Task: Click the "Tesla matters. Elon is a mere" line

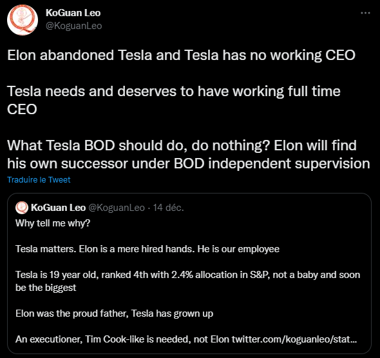Action: pos(147,249)
